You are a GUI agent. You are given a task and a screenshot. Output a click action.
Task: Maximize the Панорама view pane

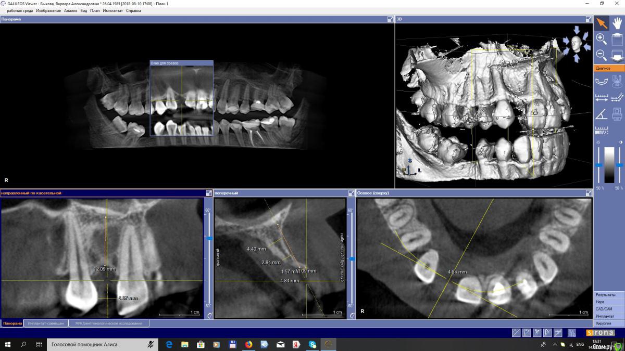391,19
